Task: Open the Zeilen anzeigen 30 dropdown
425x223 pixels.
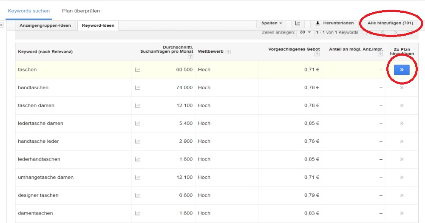Action: 305,33
